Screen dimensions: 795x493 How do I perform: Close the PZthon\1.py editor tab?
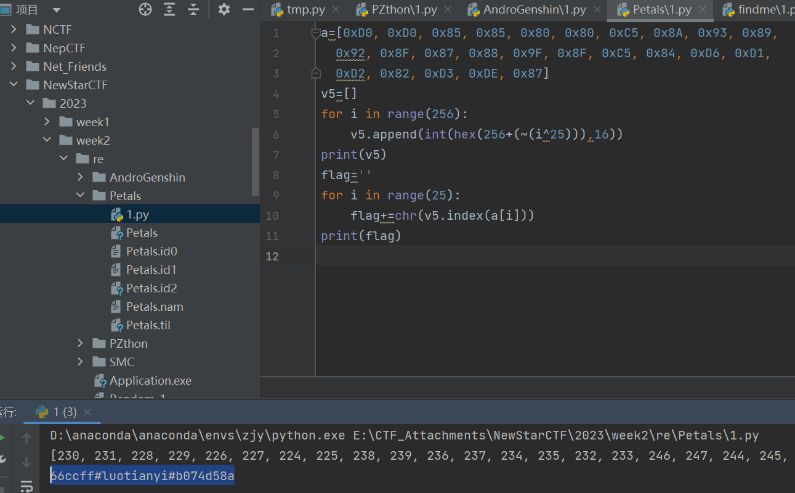click(x=448, y=10)
